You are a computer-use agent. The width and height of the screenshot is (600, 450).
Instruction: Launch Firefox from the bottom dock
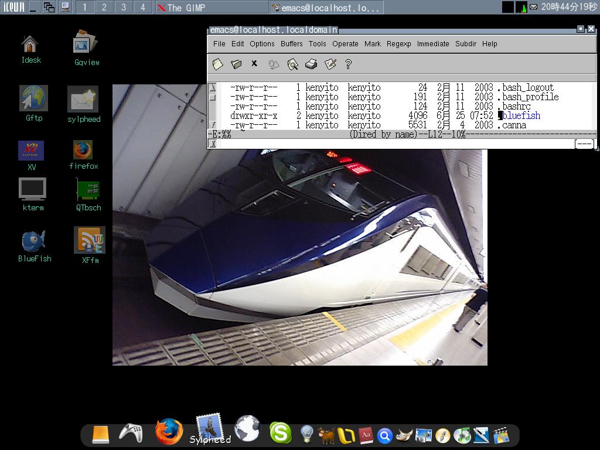point(169,432)
